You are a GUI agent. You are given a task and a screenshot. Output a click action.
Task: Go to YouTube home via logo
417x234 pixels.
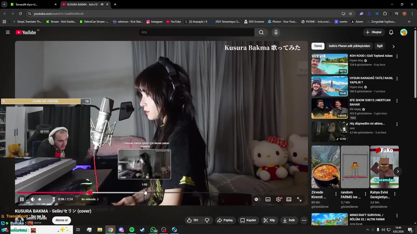(26, 32)
